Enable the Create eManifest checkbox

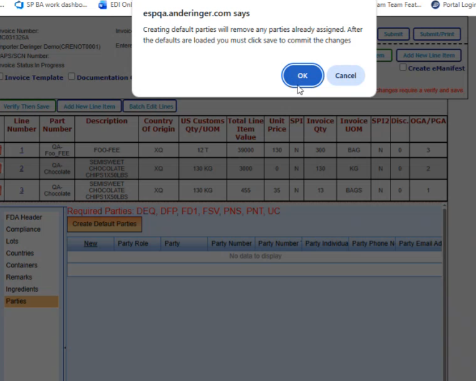click(403, 67)
